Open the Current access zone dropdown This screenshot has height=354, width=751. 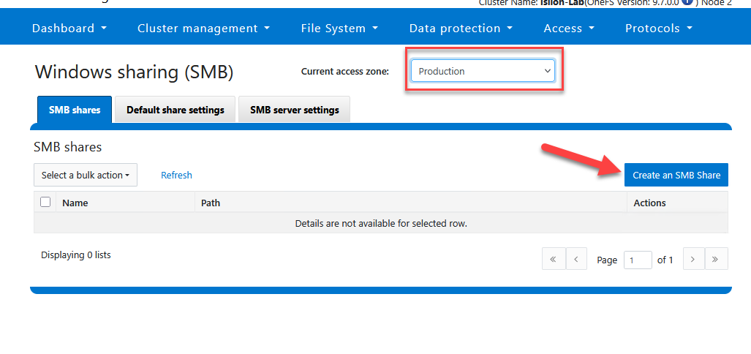[x=483, y=71]
